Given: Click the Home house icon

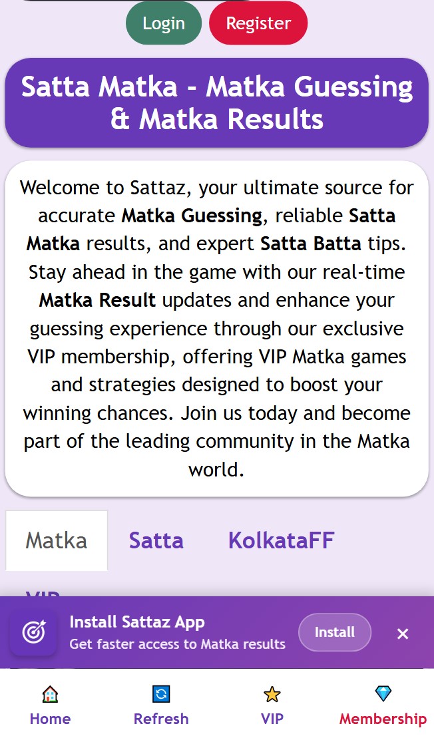Looking at the screenshot, I should (x=50, y=695).
